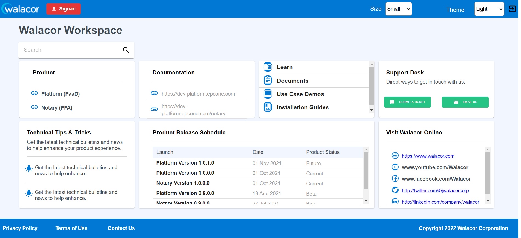521x238 pixels.
Task: Click scroll-down arrow in Learn list
Action: click(371, 110)
